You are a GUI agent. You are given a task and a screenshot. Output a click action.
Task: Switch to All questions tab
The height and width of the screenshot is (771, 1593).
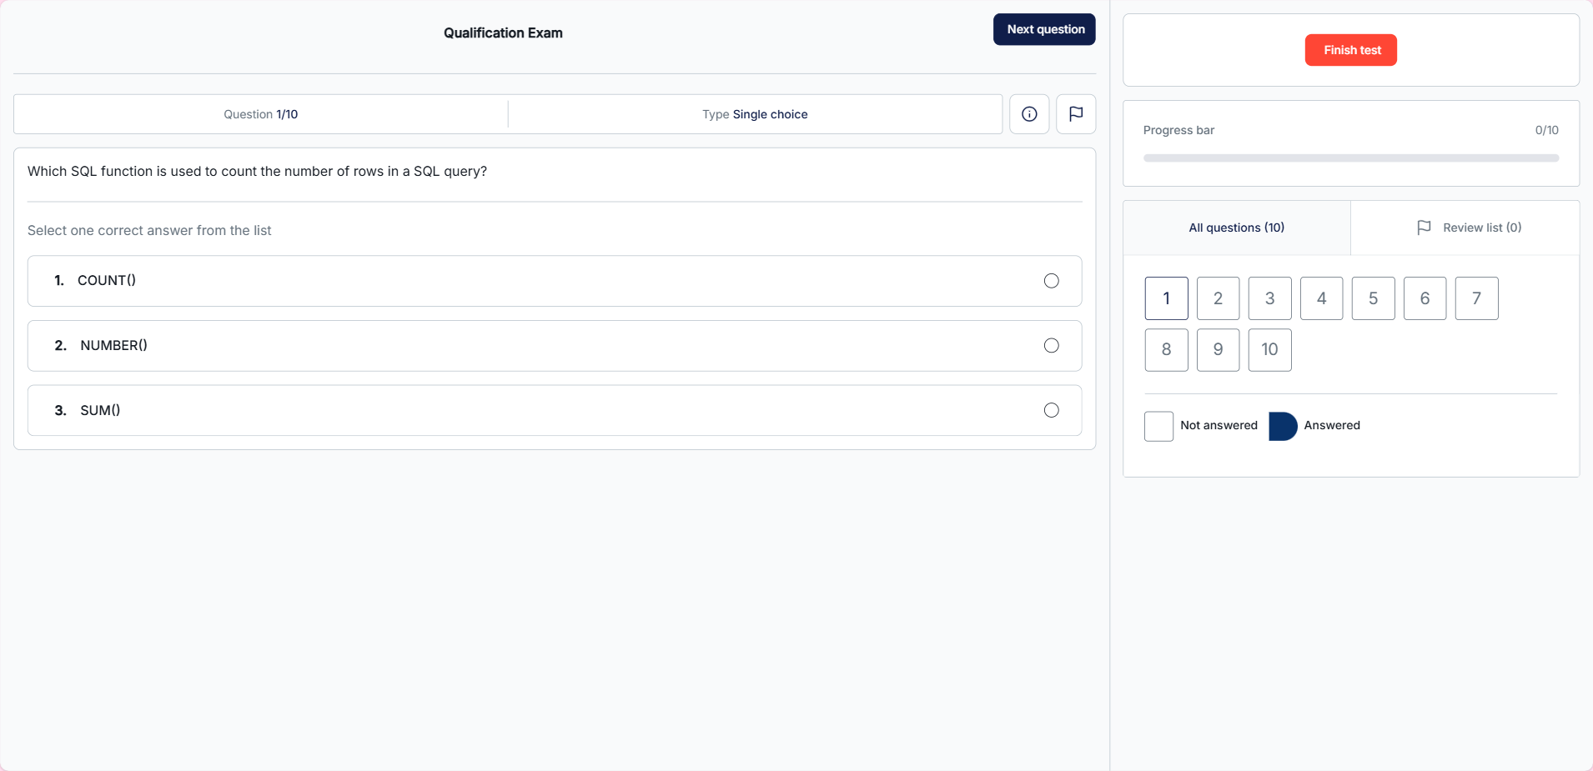pyautogui.click(x=1236, y=228)
